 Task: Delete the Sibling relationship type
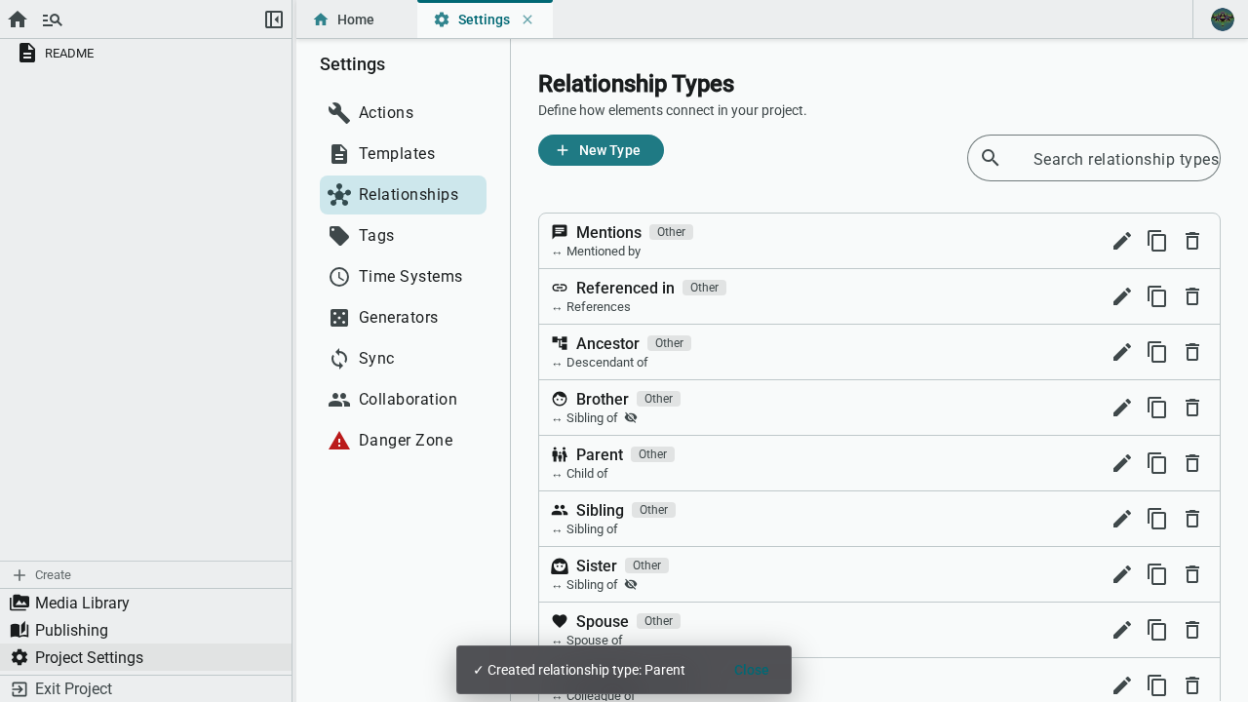point(1192,519)
